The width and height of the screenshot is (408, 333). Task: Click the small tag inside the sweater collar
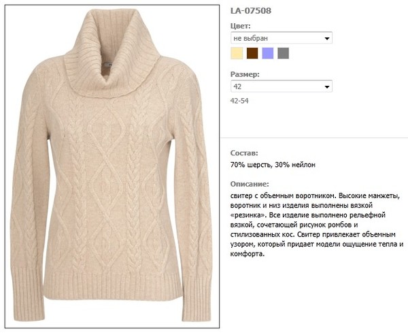106,65
